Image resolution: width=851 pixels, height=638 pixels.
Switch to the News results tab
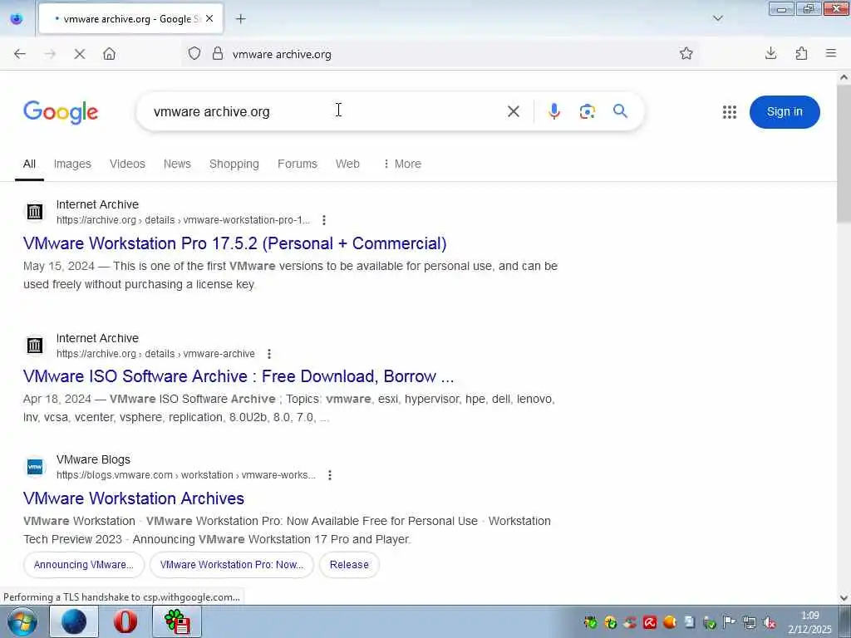177,164
